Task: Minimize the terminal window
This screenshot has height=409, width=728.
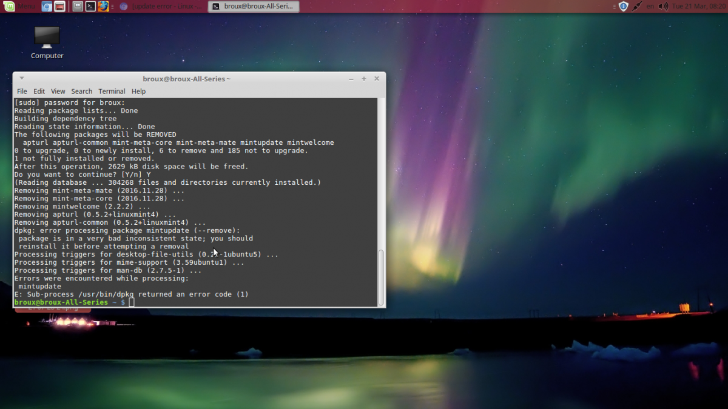Action: (351, 79)
